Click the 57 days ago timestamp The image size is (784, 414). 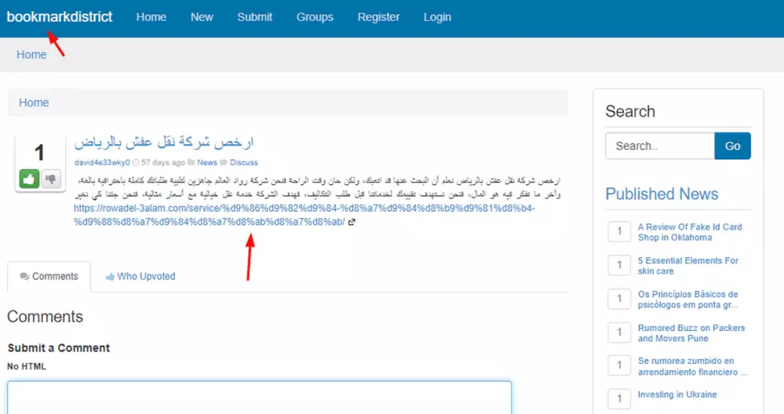click(x=163, y=162)
